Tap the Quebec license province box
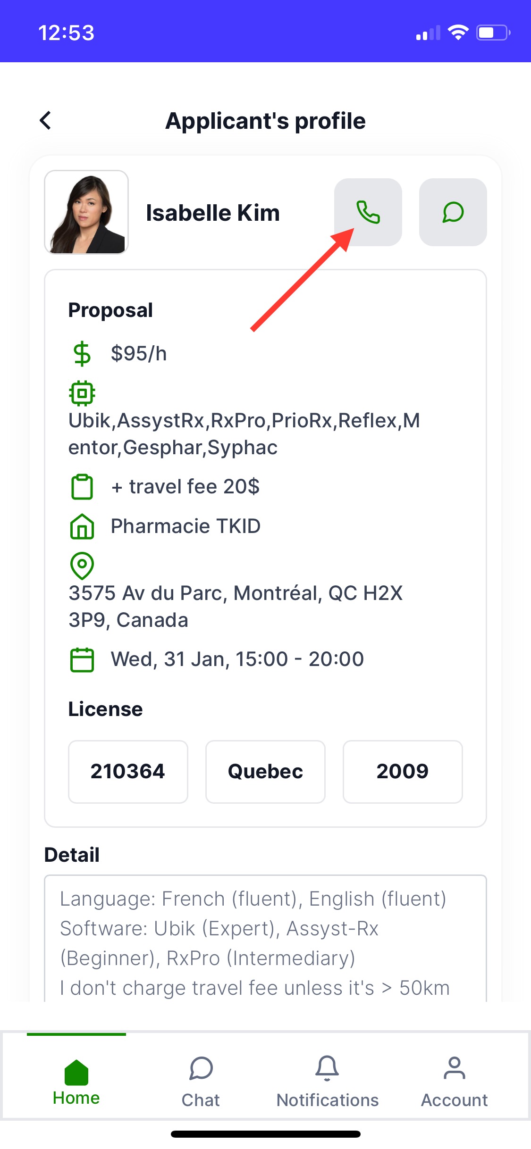The width and height of the screenshot is (531, 1149). pos(265,772)
